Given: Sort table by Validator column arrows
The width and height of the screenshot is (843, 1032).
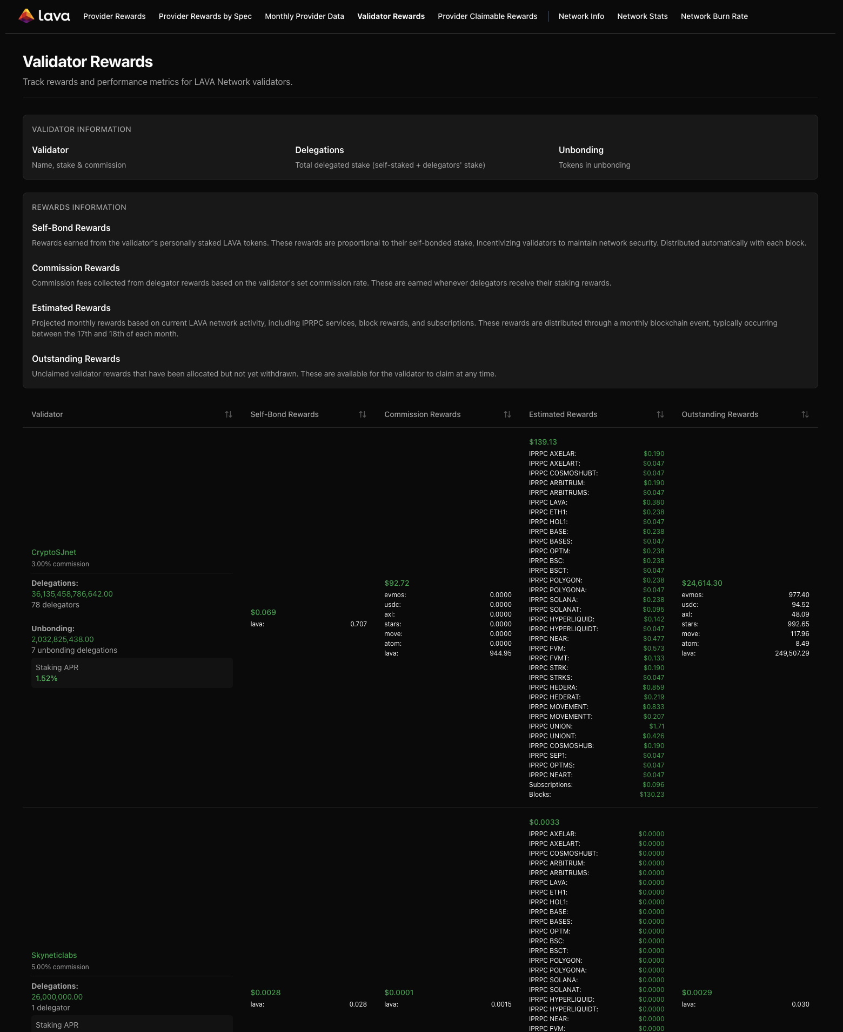Looking at the screenshot, I should (229, 414).
